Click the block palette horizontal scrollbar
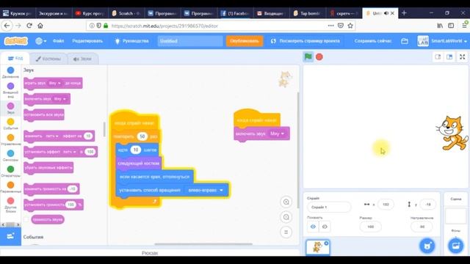This screenshot has height=264, width=470. (10, 224)
